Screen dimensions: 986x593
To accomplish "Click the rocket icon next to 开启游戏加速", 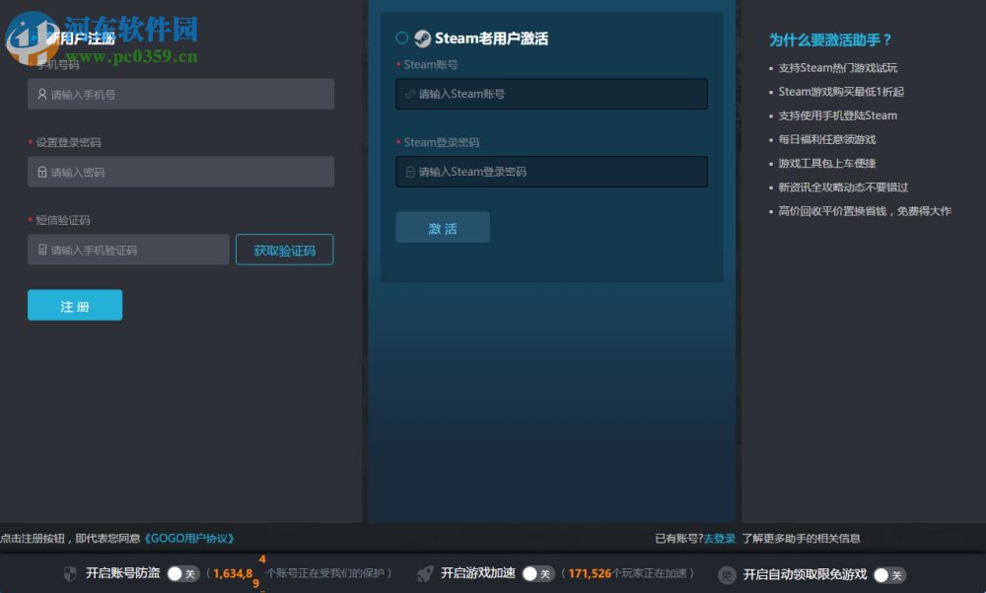I will click(423, 572).
